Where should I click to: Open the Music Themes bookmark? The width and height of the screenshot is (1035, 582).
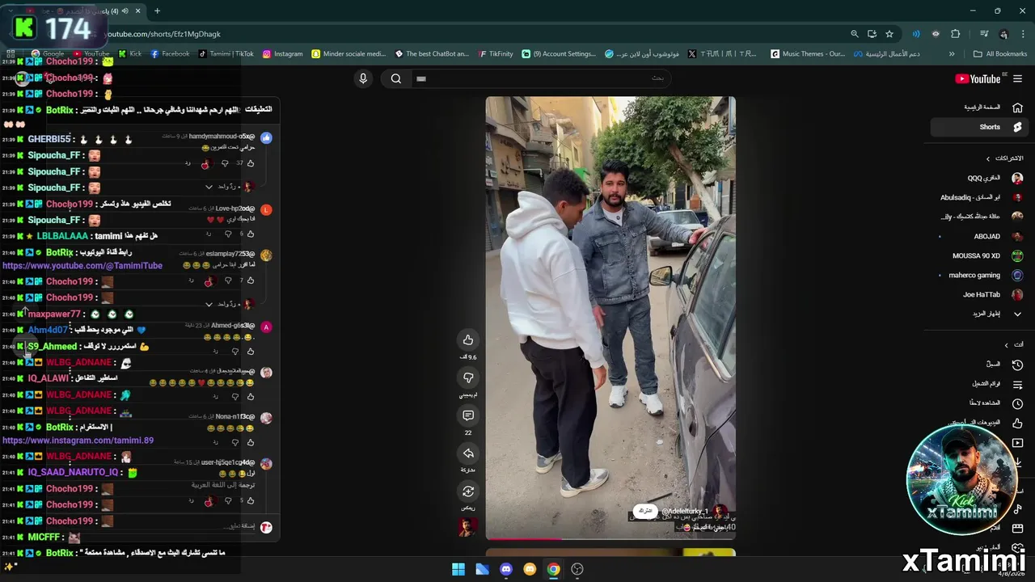[808, 54]
